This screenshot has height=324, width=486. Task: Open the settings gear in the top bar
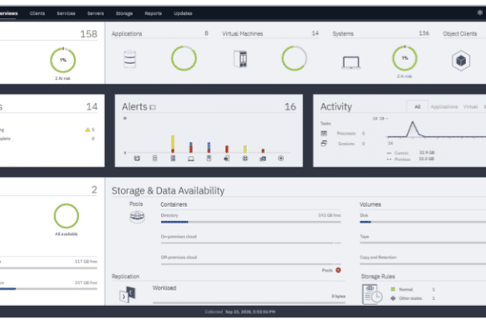(x=480, y=12)
